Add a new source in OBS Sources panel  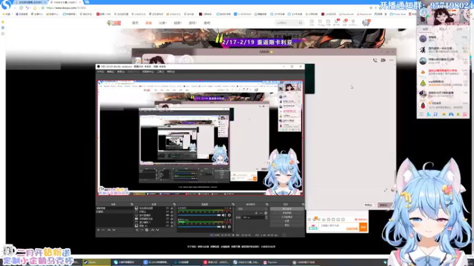(137, 230)
